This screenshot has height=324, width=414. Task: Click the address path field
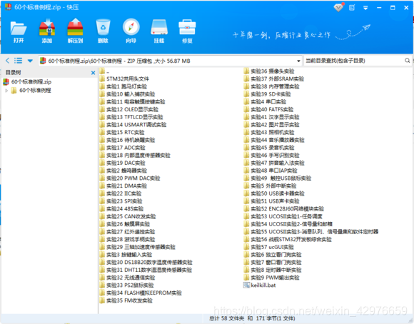170,61
